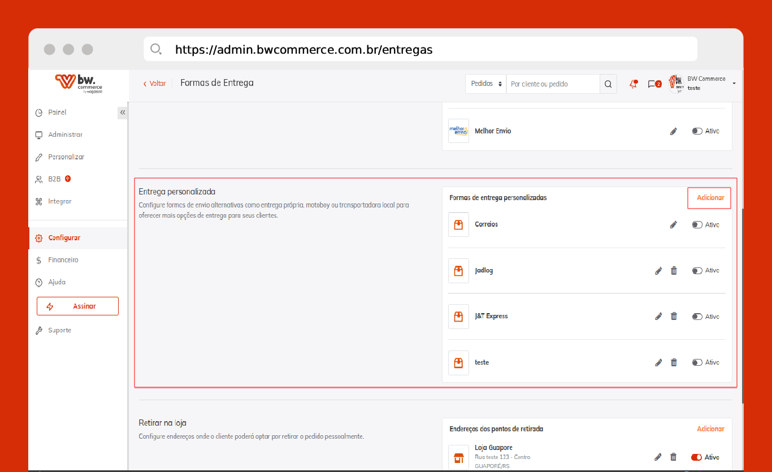
Task: Toggle Melhor Envio Ativo switch
Action: tap(697, 131)
